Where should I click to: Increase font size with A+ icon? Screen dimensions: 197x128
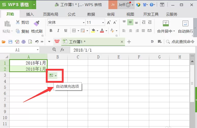tap(109, 23)
